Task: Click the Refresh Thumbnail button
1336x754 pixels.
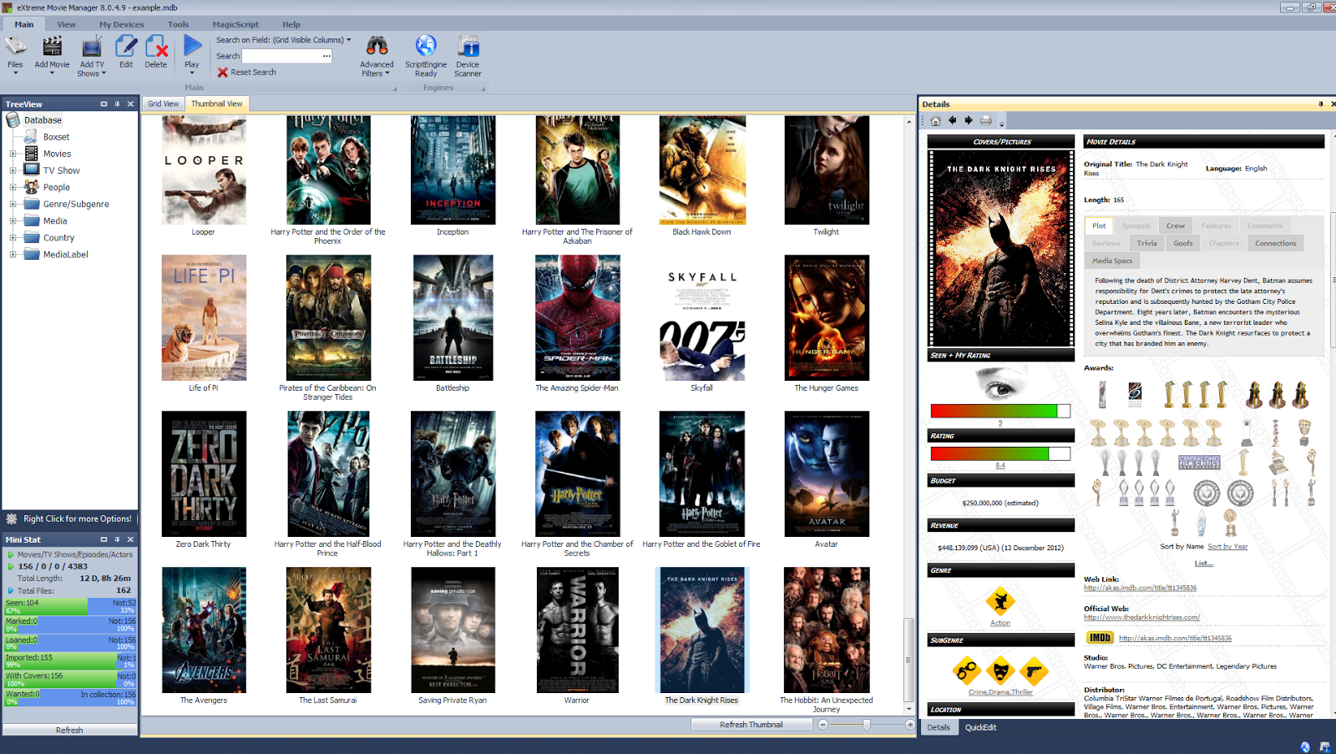Action: pos(751,725)
